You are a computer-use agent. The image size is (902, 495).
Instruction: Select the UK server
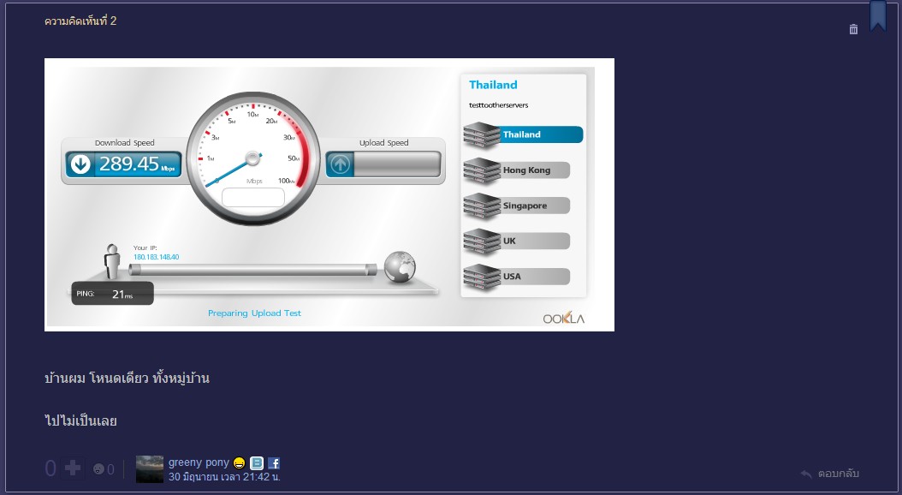point(517,242)
